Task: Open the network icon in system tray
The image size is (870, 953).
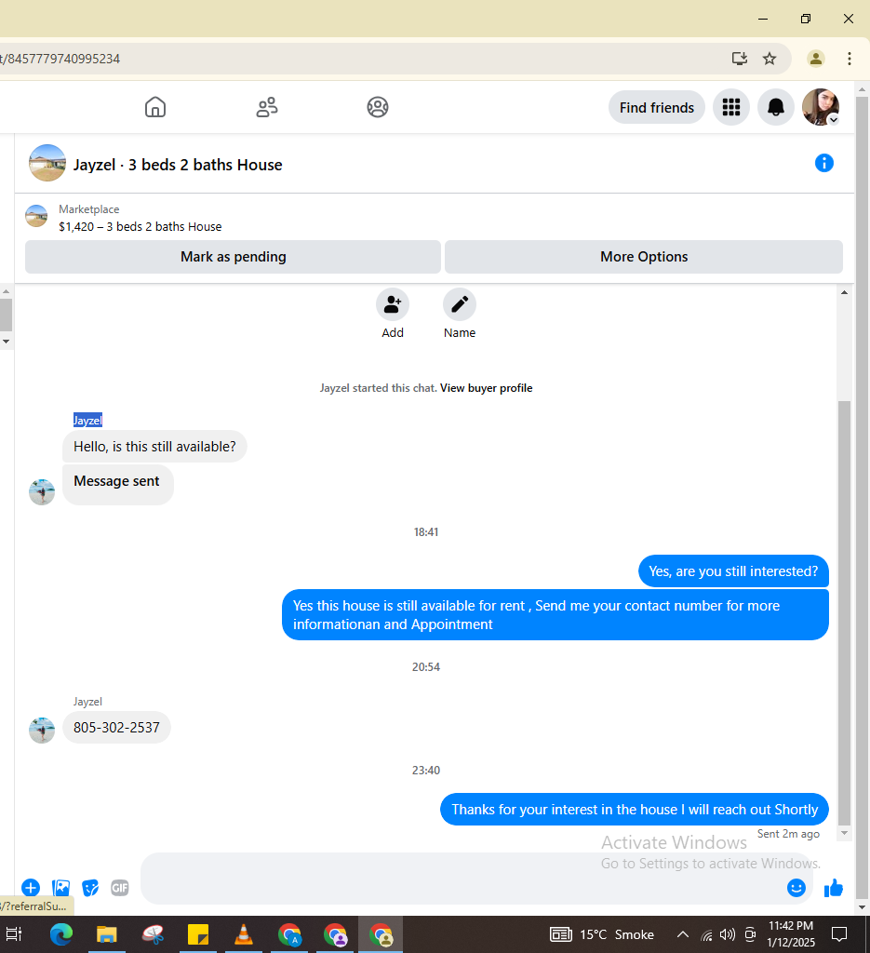Action: click(706, 934)
